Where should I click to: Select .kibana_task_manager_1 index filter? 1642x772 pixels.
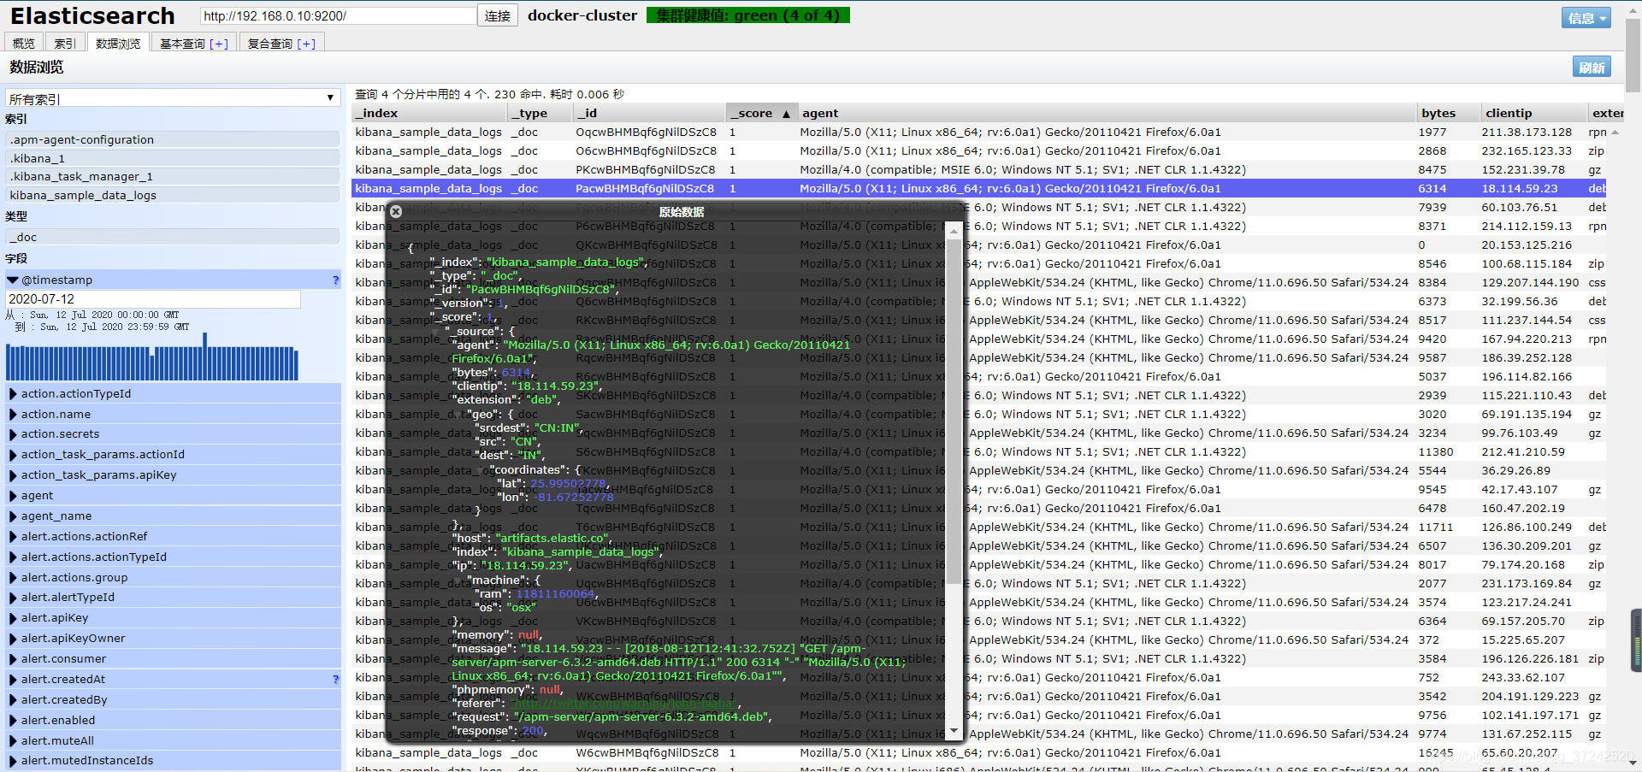click(x=173, y=176)
